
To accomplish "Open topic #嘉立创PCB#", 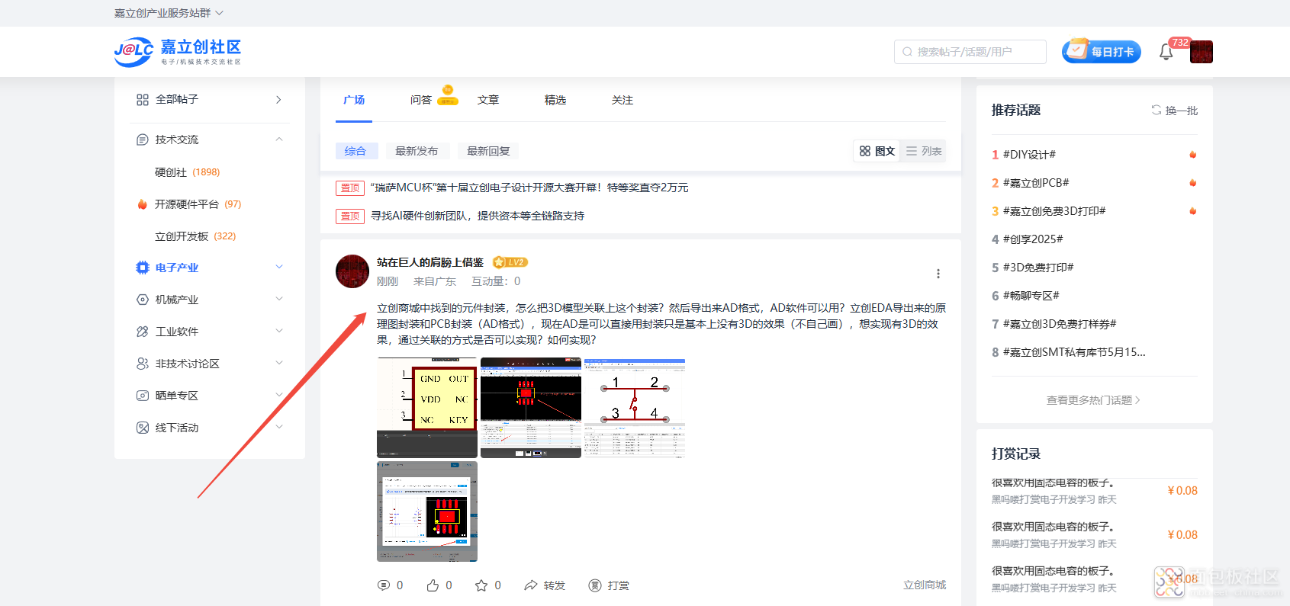I will pos(1036,183).
